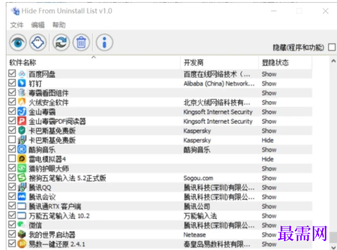The image size is (337, 250).
Task: Click the Netease developer cell
Action: (x=195, y=235)
